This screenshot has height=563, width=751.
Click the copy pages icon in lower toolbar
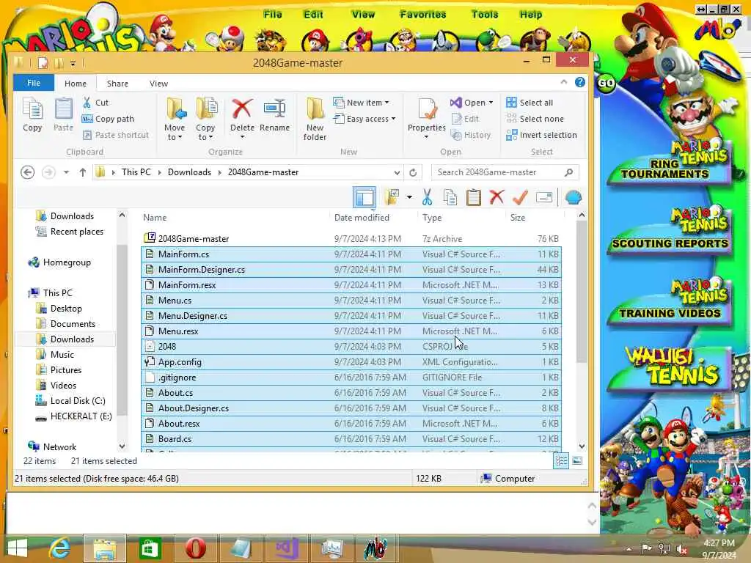450,197
